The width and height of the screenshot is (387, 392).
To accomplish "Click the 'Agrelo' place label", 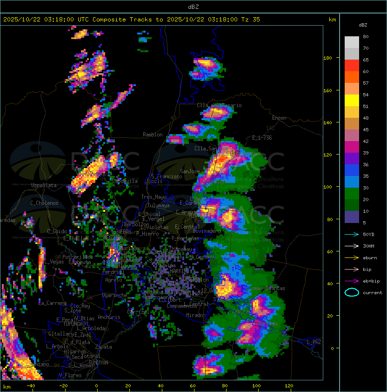I will point(113,280).
